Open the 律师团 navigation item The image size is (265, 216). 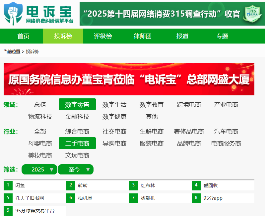point(143,36)
